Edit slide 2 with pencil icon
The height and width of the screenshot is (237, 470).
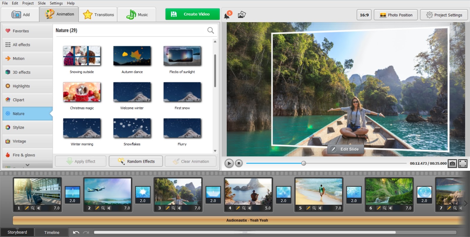coord(97,208)
